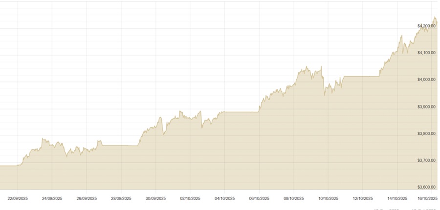Click the 08/10/2025 date label
Screen dimensions: 440x210
tap(294, 198)
